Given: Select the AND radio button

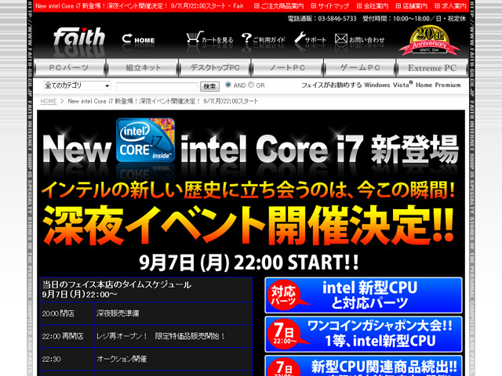Looking at the screenshot, I should tap(228, 85).
